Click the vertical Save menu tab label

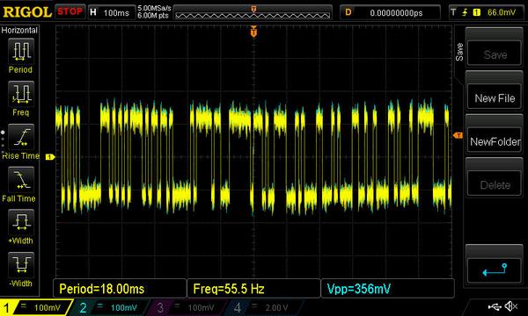(x=459, y=52)
